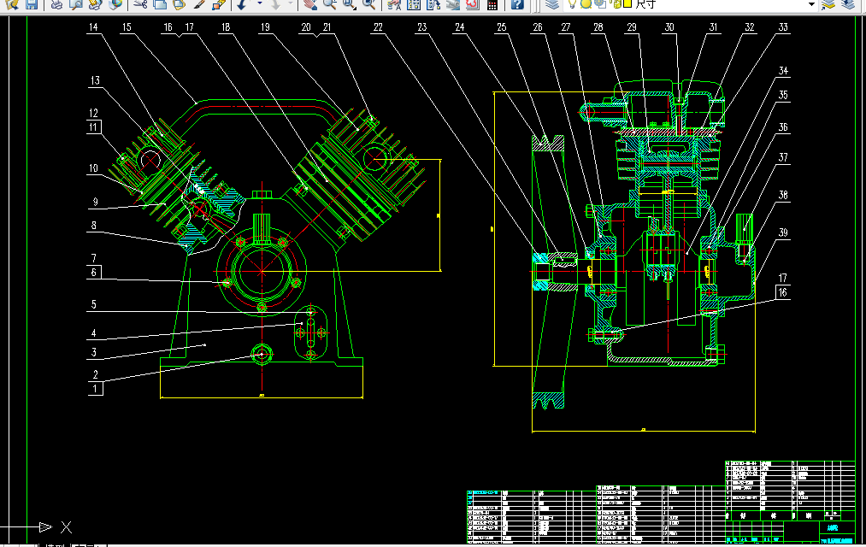Open the Zoom Window flyout tool
The height and width of the screenshot is (547, 866).
point(349,4)
